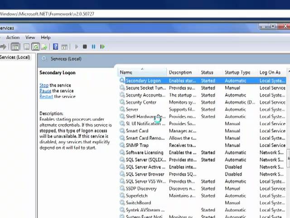Click the Forward arrow toolbar icon
The width and height of the screenshot is (290, 218).
pos(3,47)
